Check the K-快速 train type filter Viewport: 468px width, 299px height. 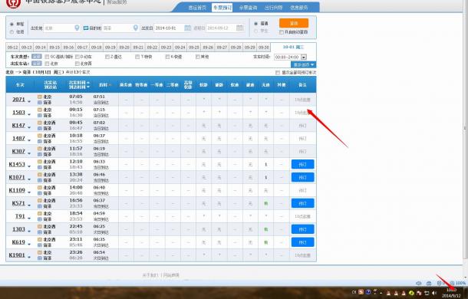click(x=167, y=57)
